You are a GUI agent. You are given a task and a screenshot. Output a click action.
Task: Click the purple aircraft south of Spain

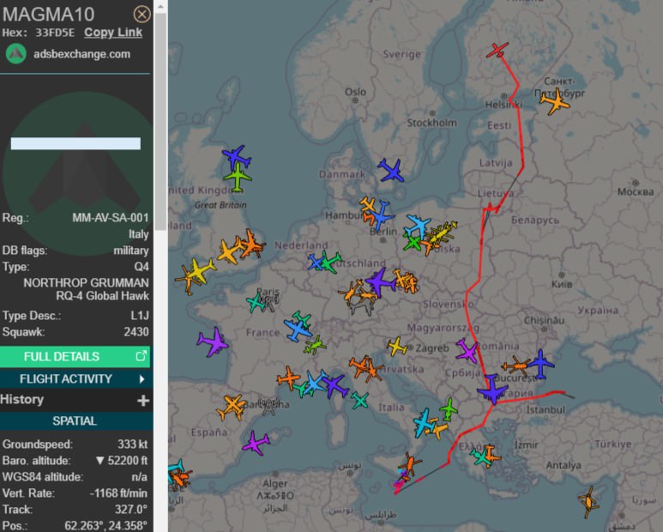click(256, 444)
